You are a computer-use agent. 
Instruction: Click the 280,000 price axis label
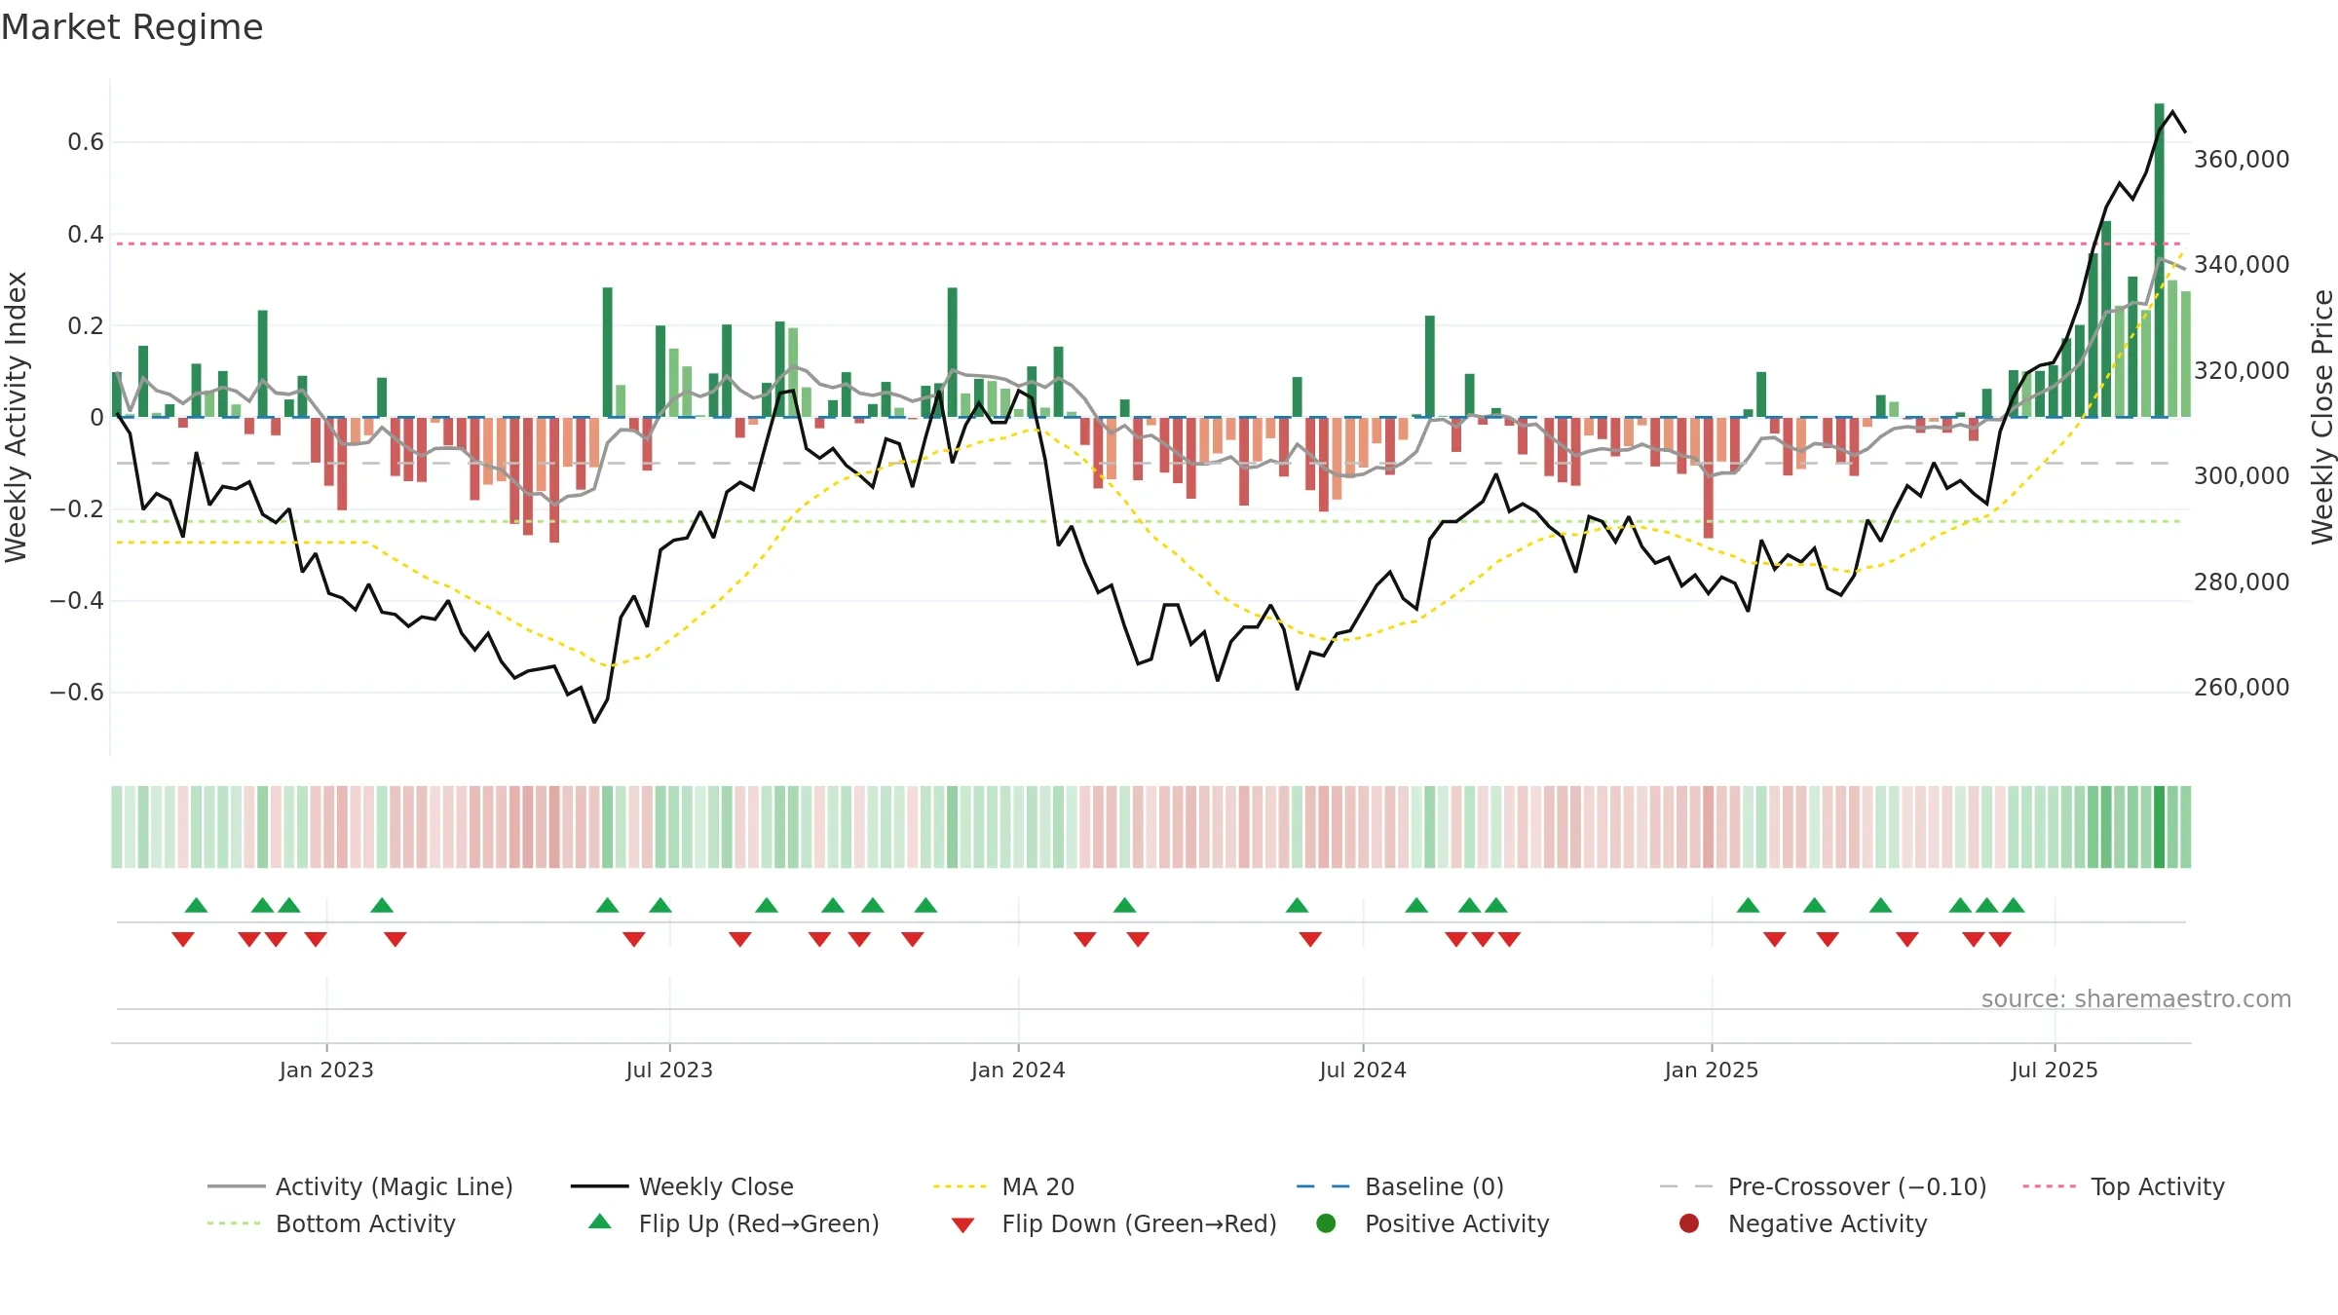pos(2242,582)
